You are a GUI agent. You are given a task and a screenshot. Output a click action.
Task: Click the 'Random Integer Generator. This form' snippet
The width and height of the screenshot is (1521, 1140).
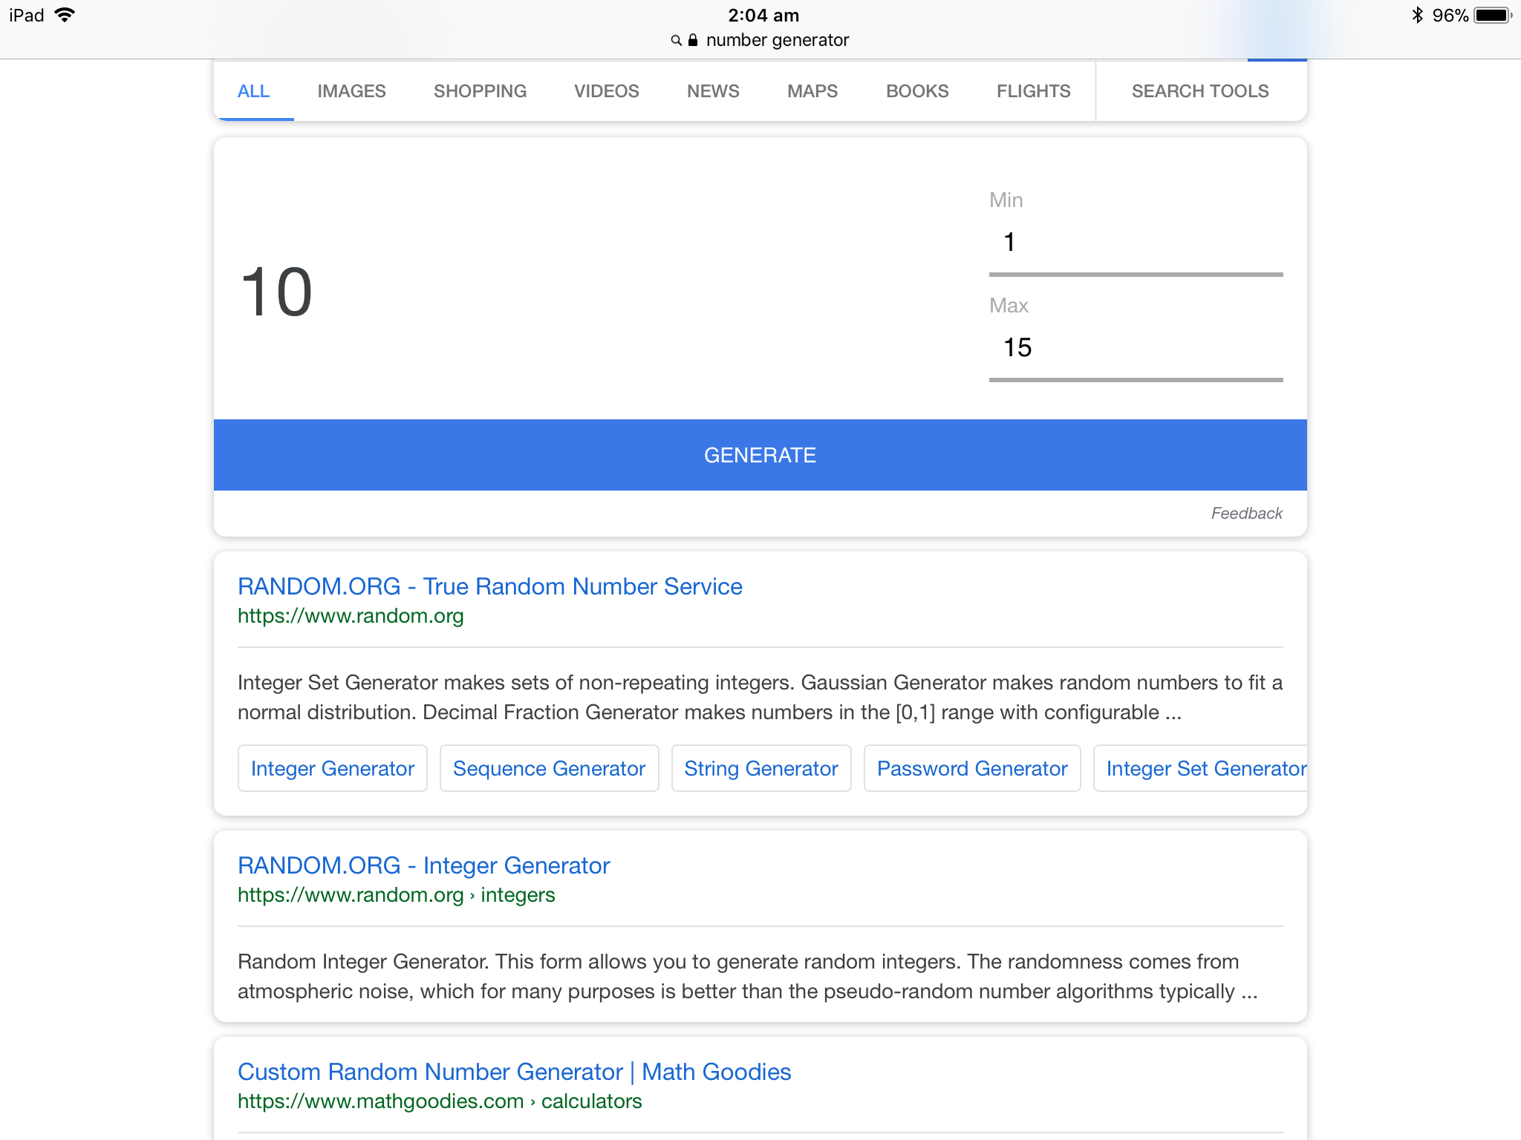pos(748,977)
